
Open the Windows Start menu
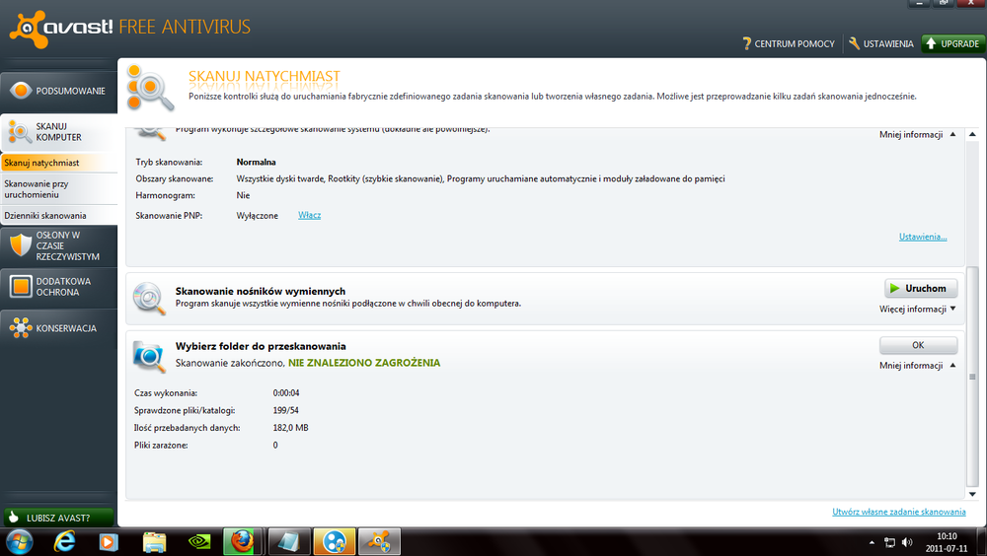[19, 541]
